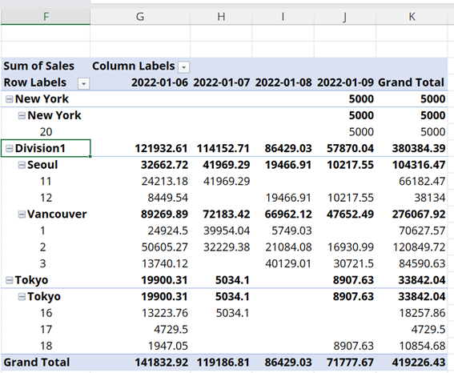The width and height of the screenshot is (454, 373).
Task: Click Vancouver value 72183.42
Action: pos(227,215)
